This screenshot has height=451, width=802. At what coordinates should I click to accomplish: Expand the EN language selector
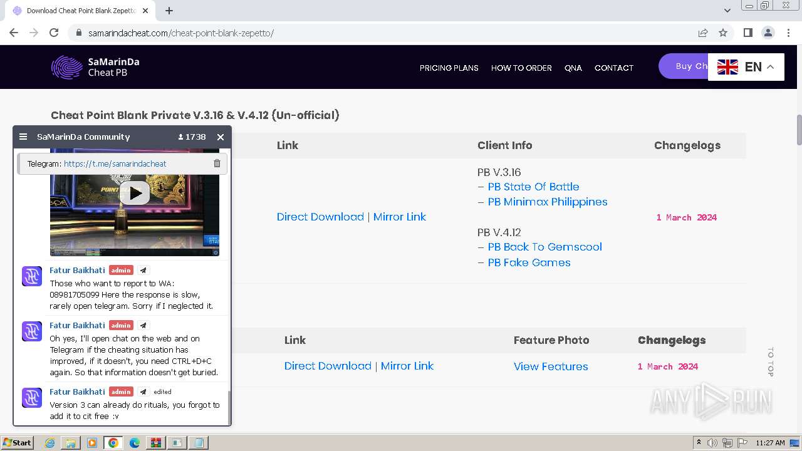[x=746, y=67]
